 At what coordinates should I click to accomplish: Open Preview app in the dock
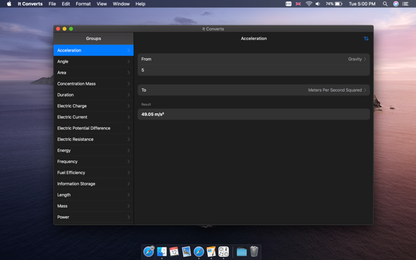[x=186, y=252]
